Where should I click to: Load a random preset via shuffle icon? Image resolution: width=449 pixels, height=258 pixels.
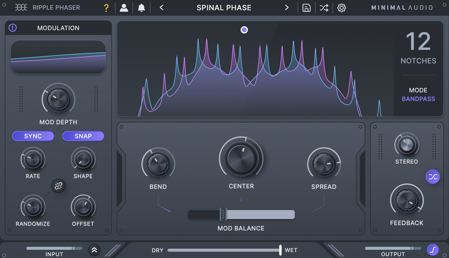click(x=324, y=7)
